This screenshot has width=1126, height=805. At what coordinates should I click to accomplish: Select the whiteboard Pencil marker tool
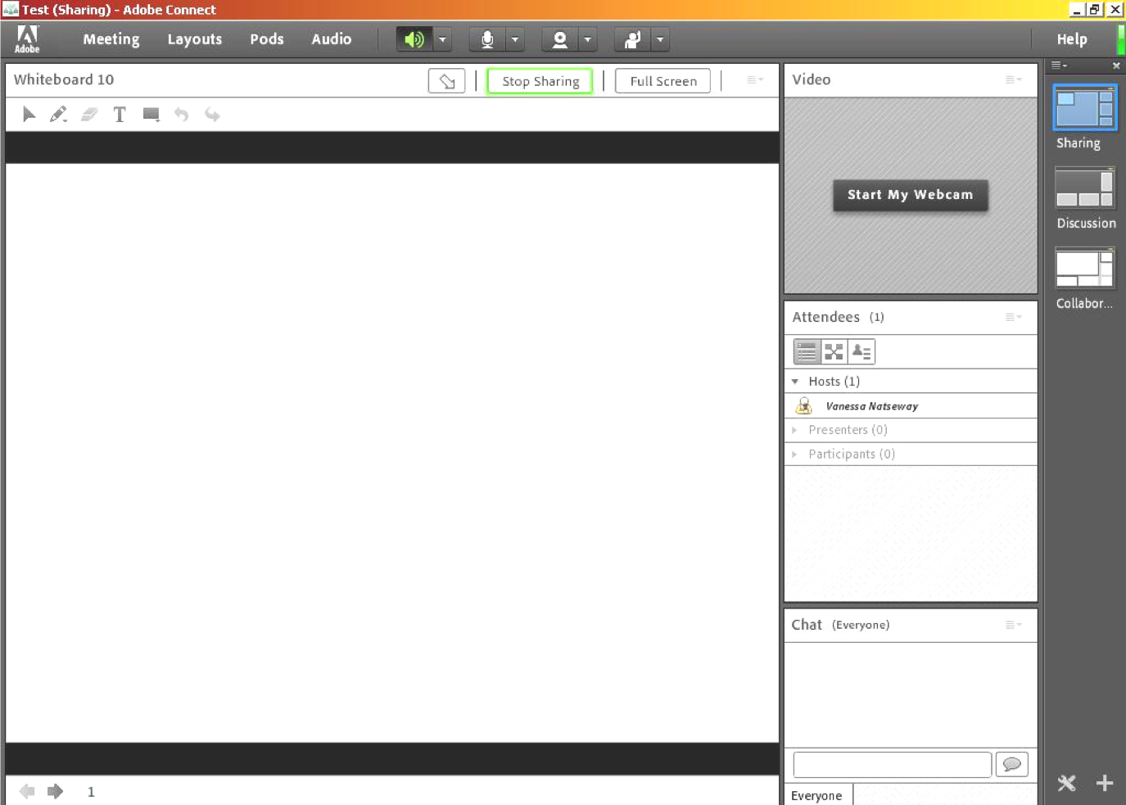pos(58,115)
